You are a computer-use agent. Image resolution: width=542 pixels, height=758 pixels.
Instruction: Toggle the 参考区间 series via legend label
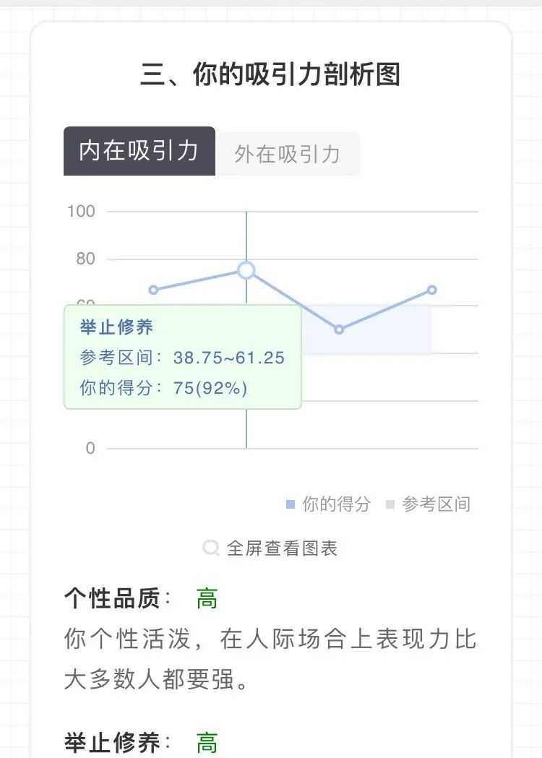click(436, 504)
